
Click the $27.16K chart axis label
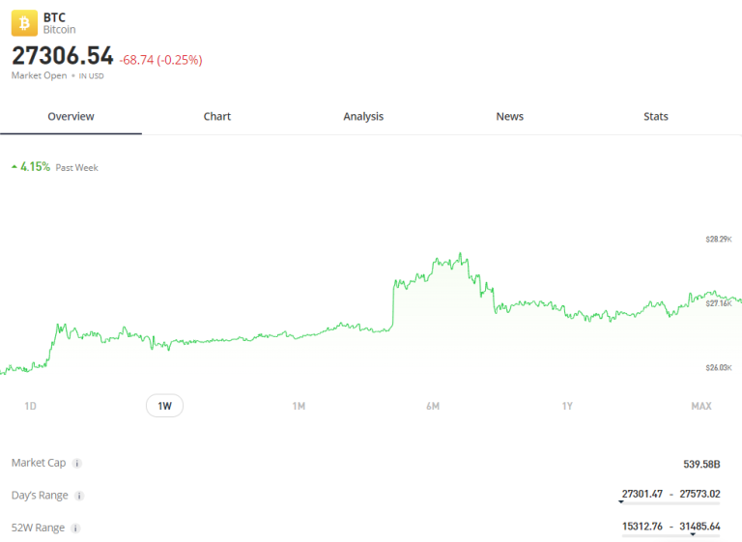click(x=719, y=303)
